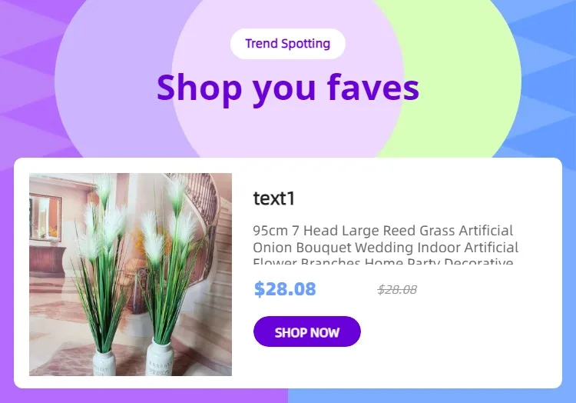Click the right white vase in photo
Screen dimensions: 576x403
coord(160,358)
